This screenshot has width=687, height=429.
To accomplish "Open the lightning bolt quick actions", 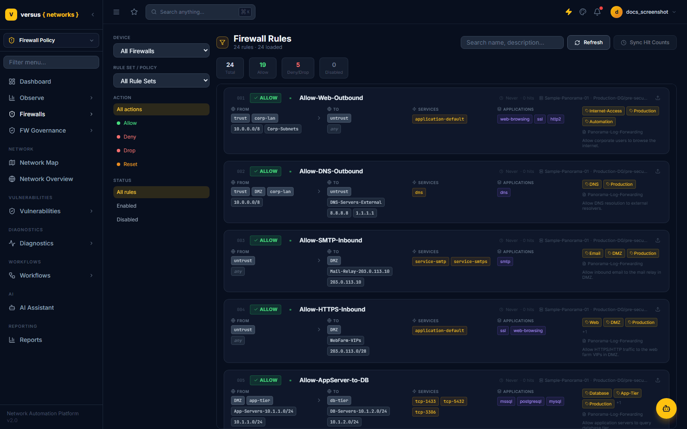I will pos(568,12).
